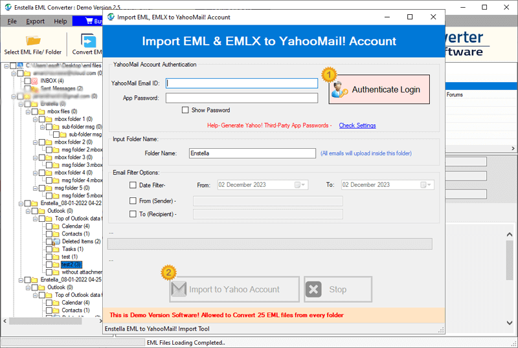518x348 pixels.
Task: Open the Export menu
Action: coord(36,21)
